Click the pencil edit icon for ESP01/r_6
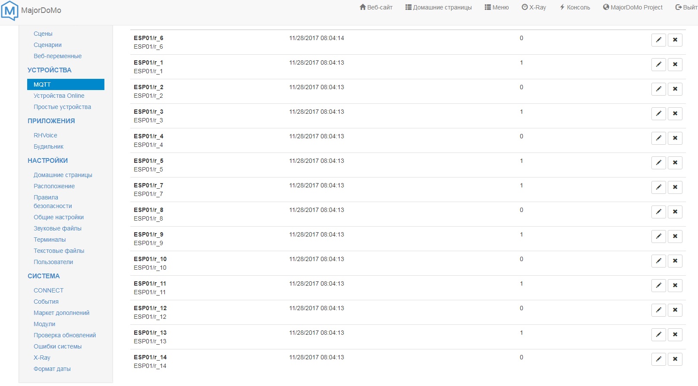698x386 pixels. coord(658,40)
